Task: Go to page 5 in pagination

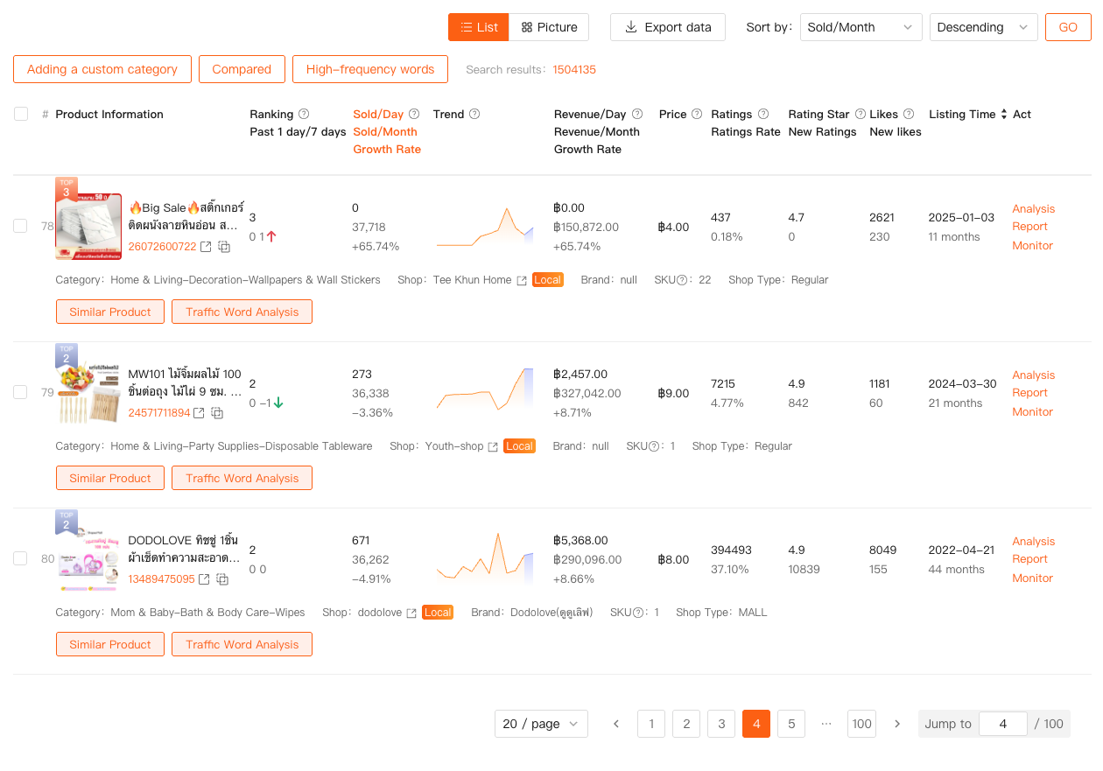Action: pyautogui.click(x=791, y=724)
